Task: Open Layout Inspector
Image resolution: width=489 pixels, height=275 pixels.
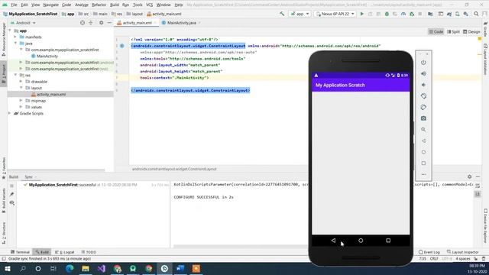Action: pos(463,252)
